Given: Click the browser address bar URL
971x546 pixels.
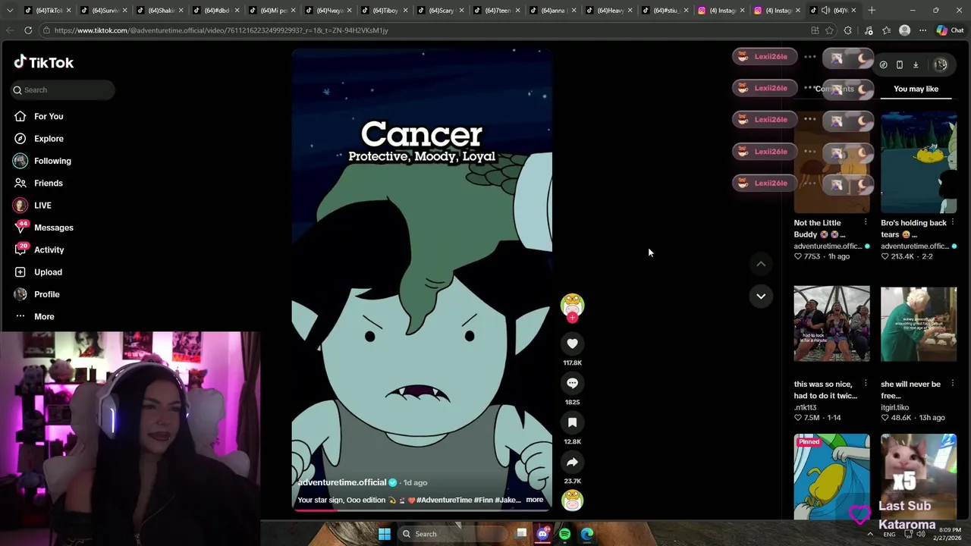Looking at the screenshot, I should (221, 30).
